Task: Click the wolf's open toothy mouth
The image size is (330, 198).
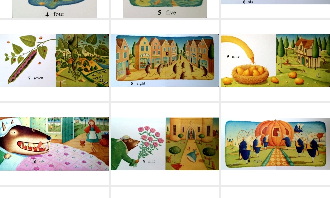Action: [34, 147]
